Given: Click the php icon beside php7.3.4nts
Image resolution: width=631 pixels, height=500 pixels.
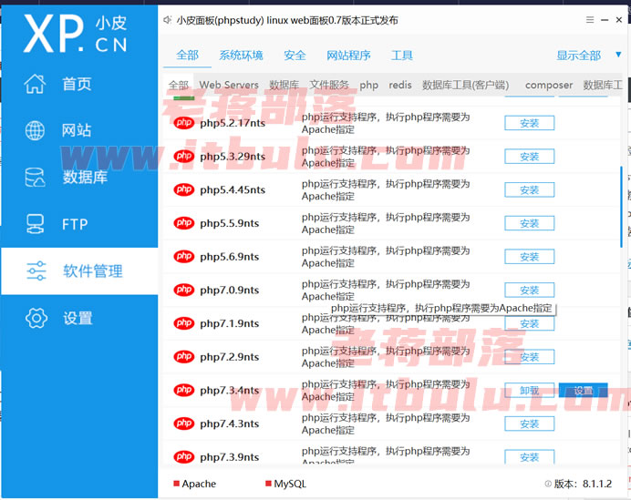Looking at the screenshot, I should [184, 390].
